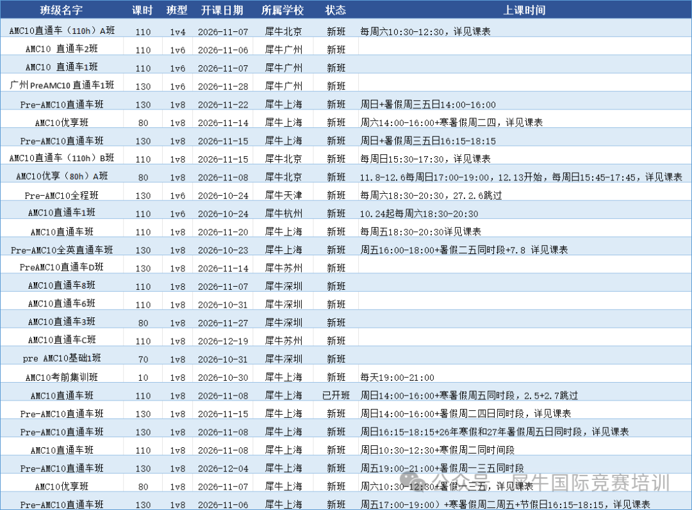The image size is (692, 510).
Task: Click schedule 每周五18:30-20:30详见课表
Action: click(x=420, y=232)
